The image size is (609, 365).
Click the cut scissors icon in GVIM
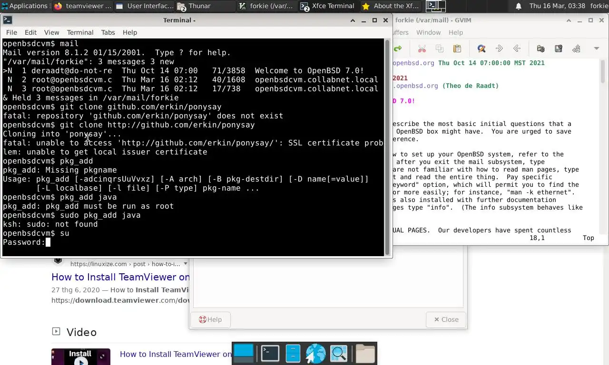pyautogui.click(x=422, y=48)
